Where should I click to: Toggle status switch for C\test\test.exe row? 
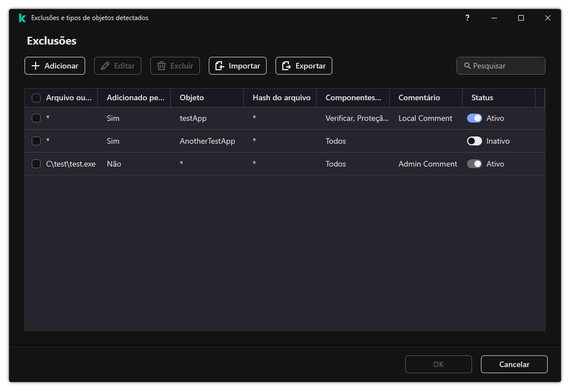474,164
